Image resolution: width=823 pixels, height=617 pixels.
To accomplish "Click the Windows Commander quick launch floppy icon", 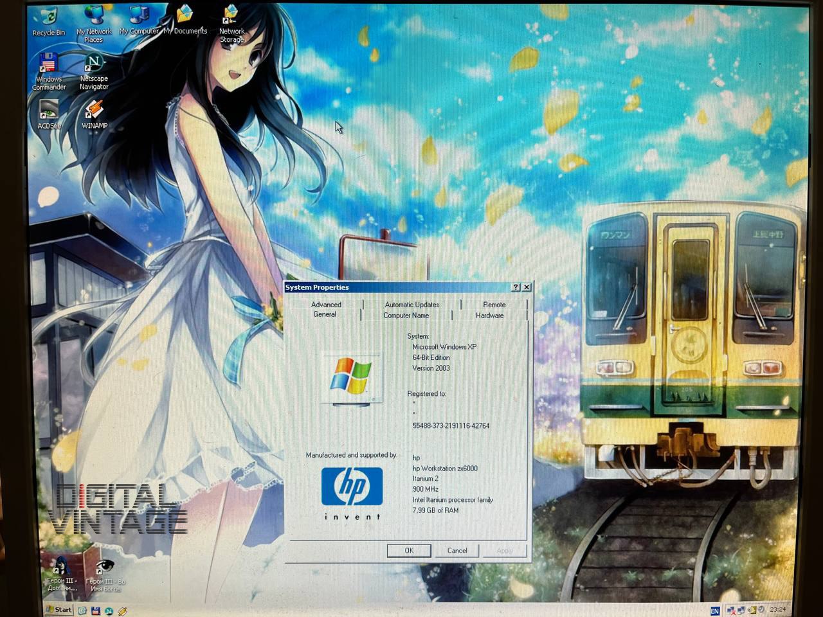I will click(x=96, y=611).
